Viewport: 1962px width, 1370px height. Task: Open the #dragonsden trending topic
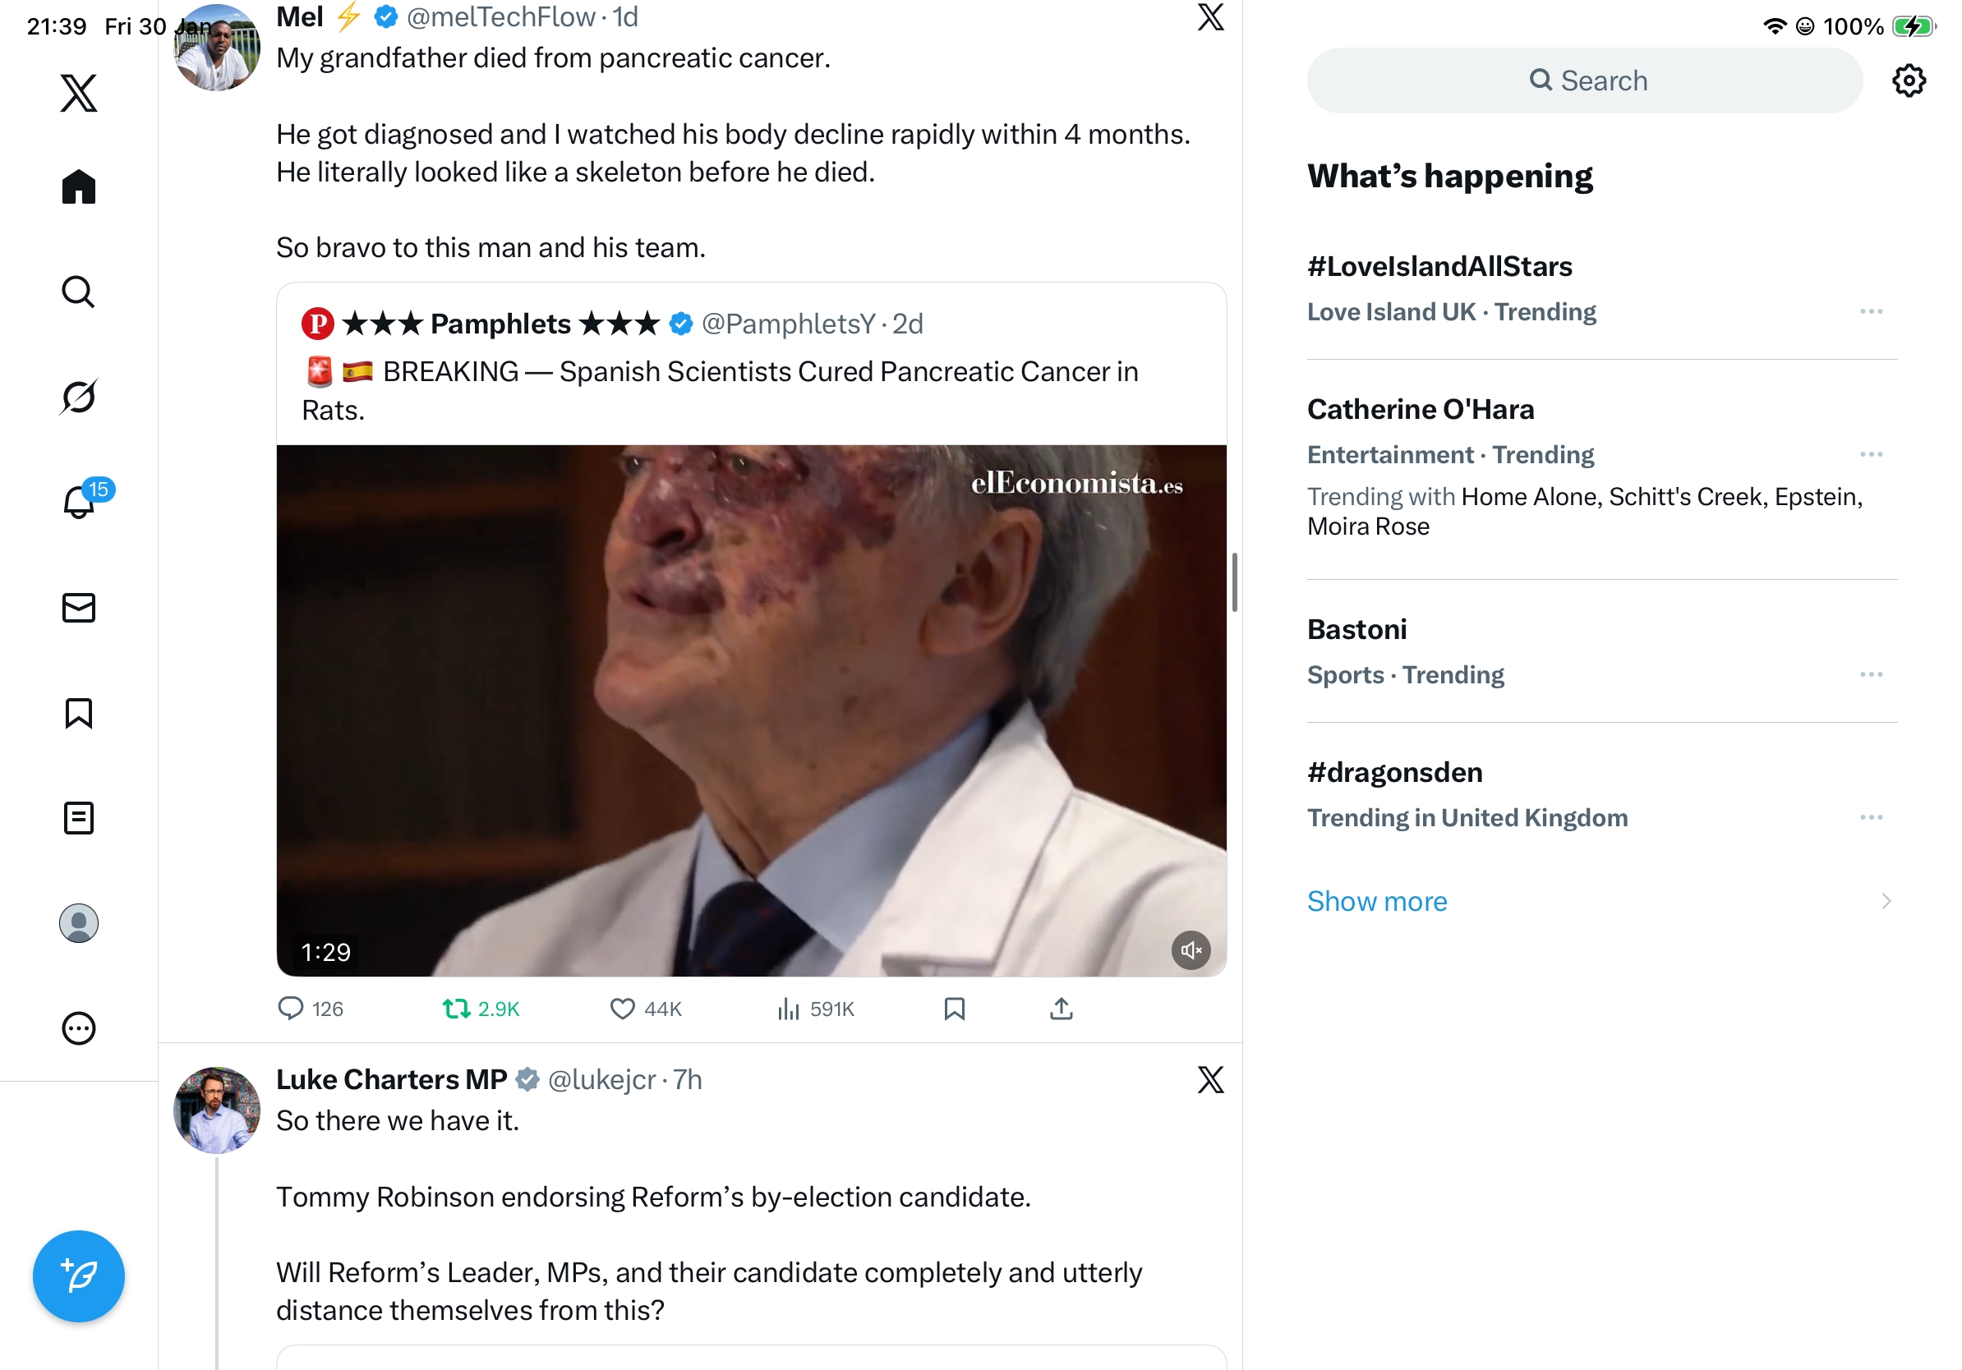(1395, 772)
